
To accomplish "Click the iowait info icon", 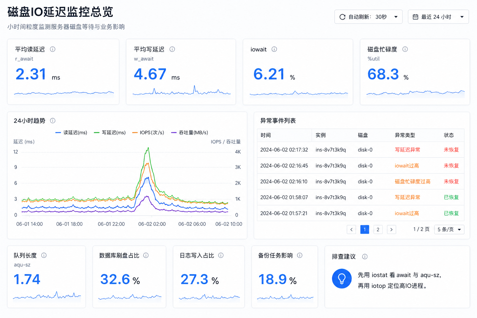I will click(274, 49).
